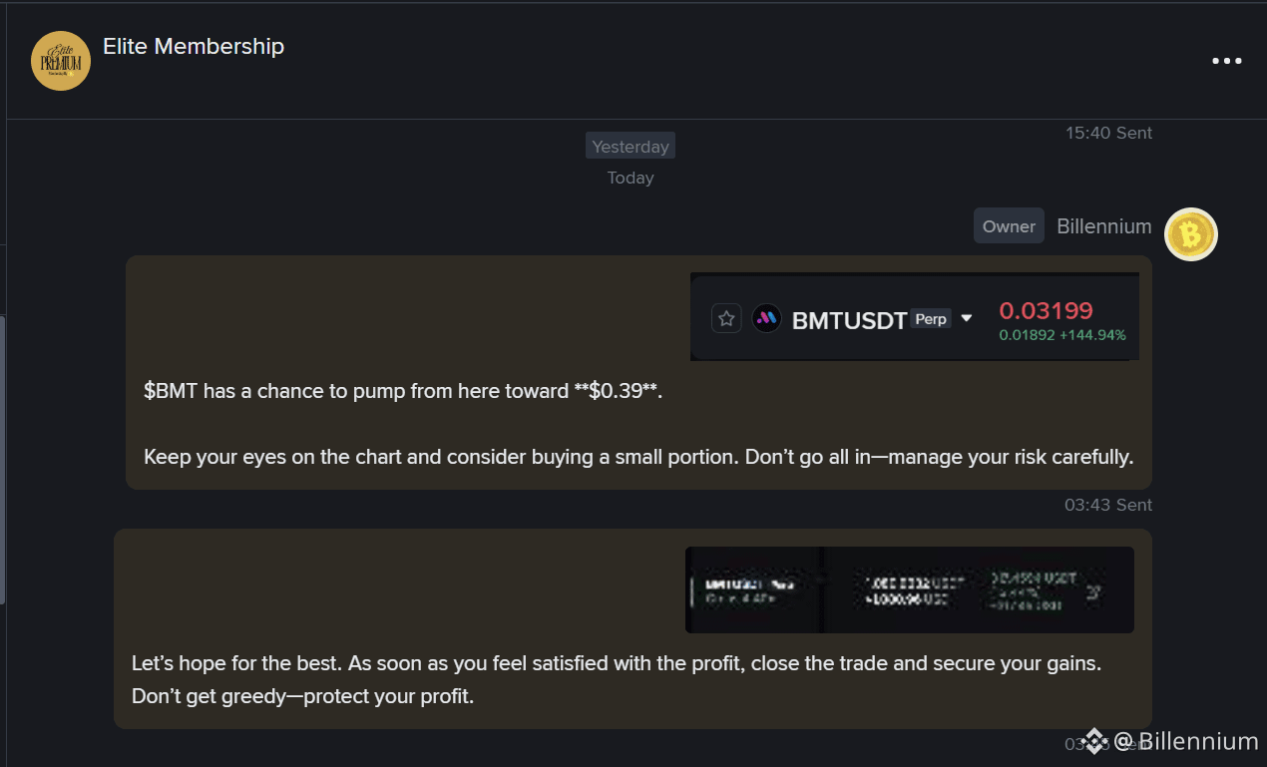Image resolution: width=1267 pixels, height=767 pixels.
Task: Click the left edge scrollbar handle
Action: pos(3,459)
